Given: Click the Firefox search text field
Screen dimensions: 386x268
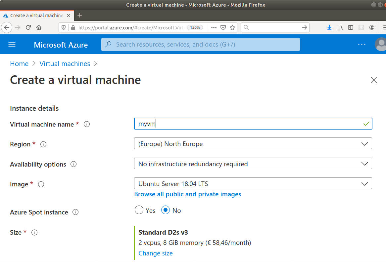Looking at the screenshot, I should click(275, 27).
